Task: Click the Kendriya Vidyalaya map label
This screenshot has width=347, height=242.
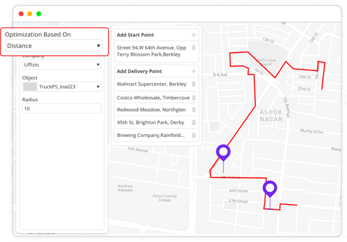Action: tap(125, 188)
